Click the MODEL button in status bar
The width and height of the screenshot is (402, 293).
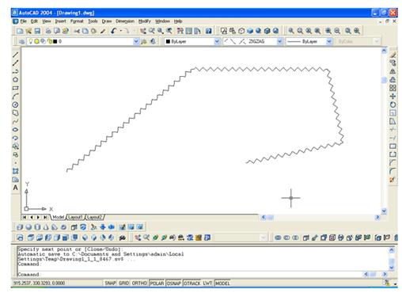tap(222, 283)
